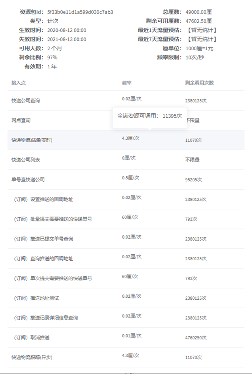Click the resource pack id value

80,12
